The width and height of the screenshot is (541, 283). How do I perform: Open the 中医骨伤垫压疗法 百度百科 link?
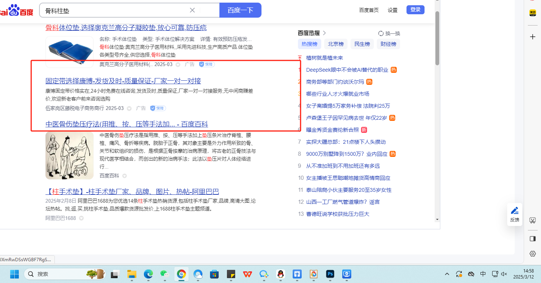click(x=127, y=124)
